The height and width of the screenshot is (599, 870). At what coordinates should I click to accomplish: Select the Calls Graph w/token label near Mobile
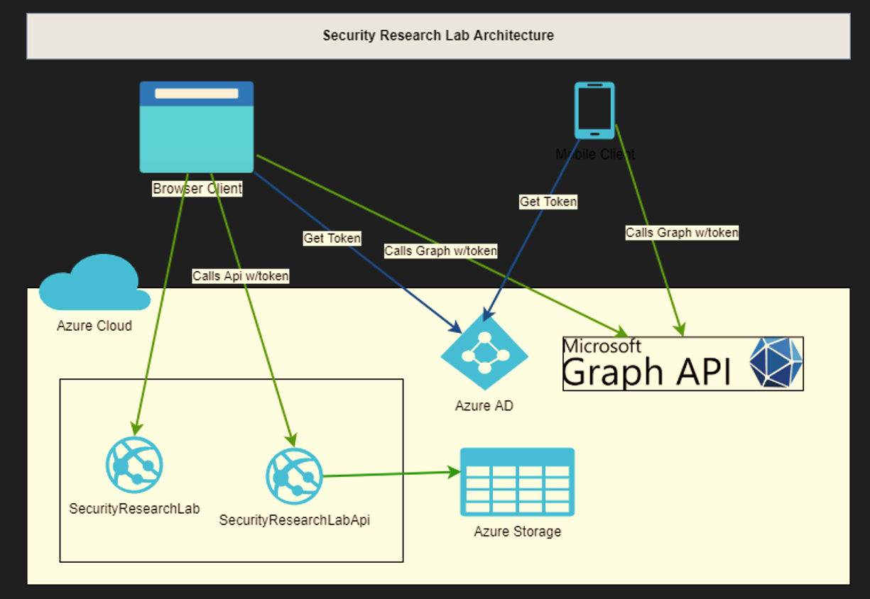point(682,232)
